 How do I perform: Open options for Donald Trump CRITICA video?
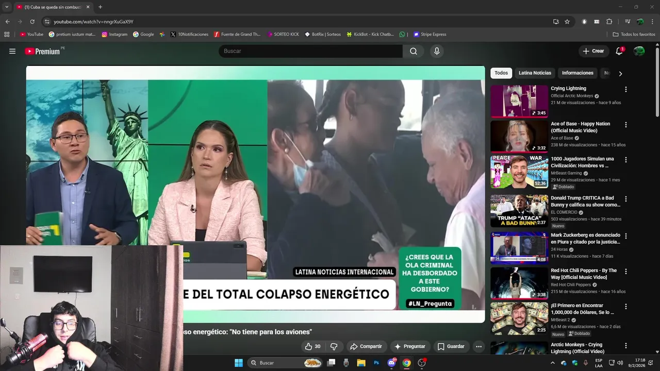pos(626,198)
